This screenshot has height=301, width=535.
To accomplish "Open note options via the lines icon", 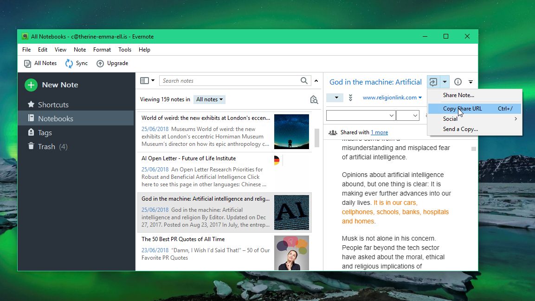I will 470,82.
